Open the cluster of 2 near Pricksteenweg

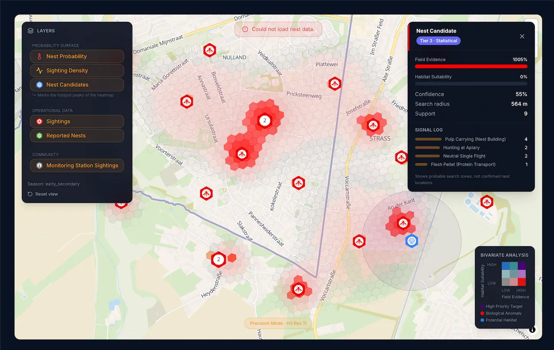[x=265, y=120]
